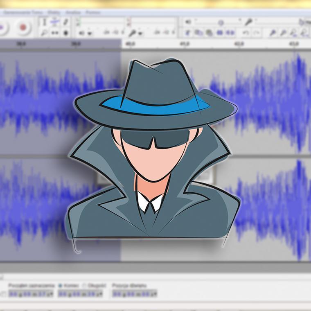
Task: Select the Time Shift tool
Action: click(x=55, y=33)
